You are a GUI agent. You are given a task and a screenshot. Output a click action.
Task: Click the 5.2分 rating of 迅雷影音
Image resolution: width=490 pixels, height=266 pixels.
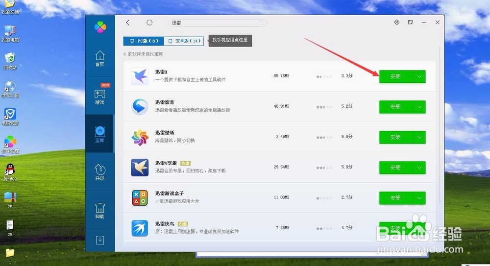click(347, 106)
